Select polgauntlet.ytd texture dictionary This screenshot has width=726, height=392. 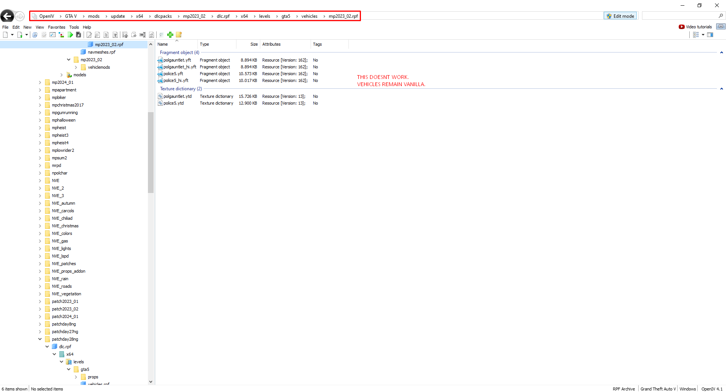pyautogui.click(x=177, y=96)
